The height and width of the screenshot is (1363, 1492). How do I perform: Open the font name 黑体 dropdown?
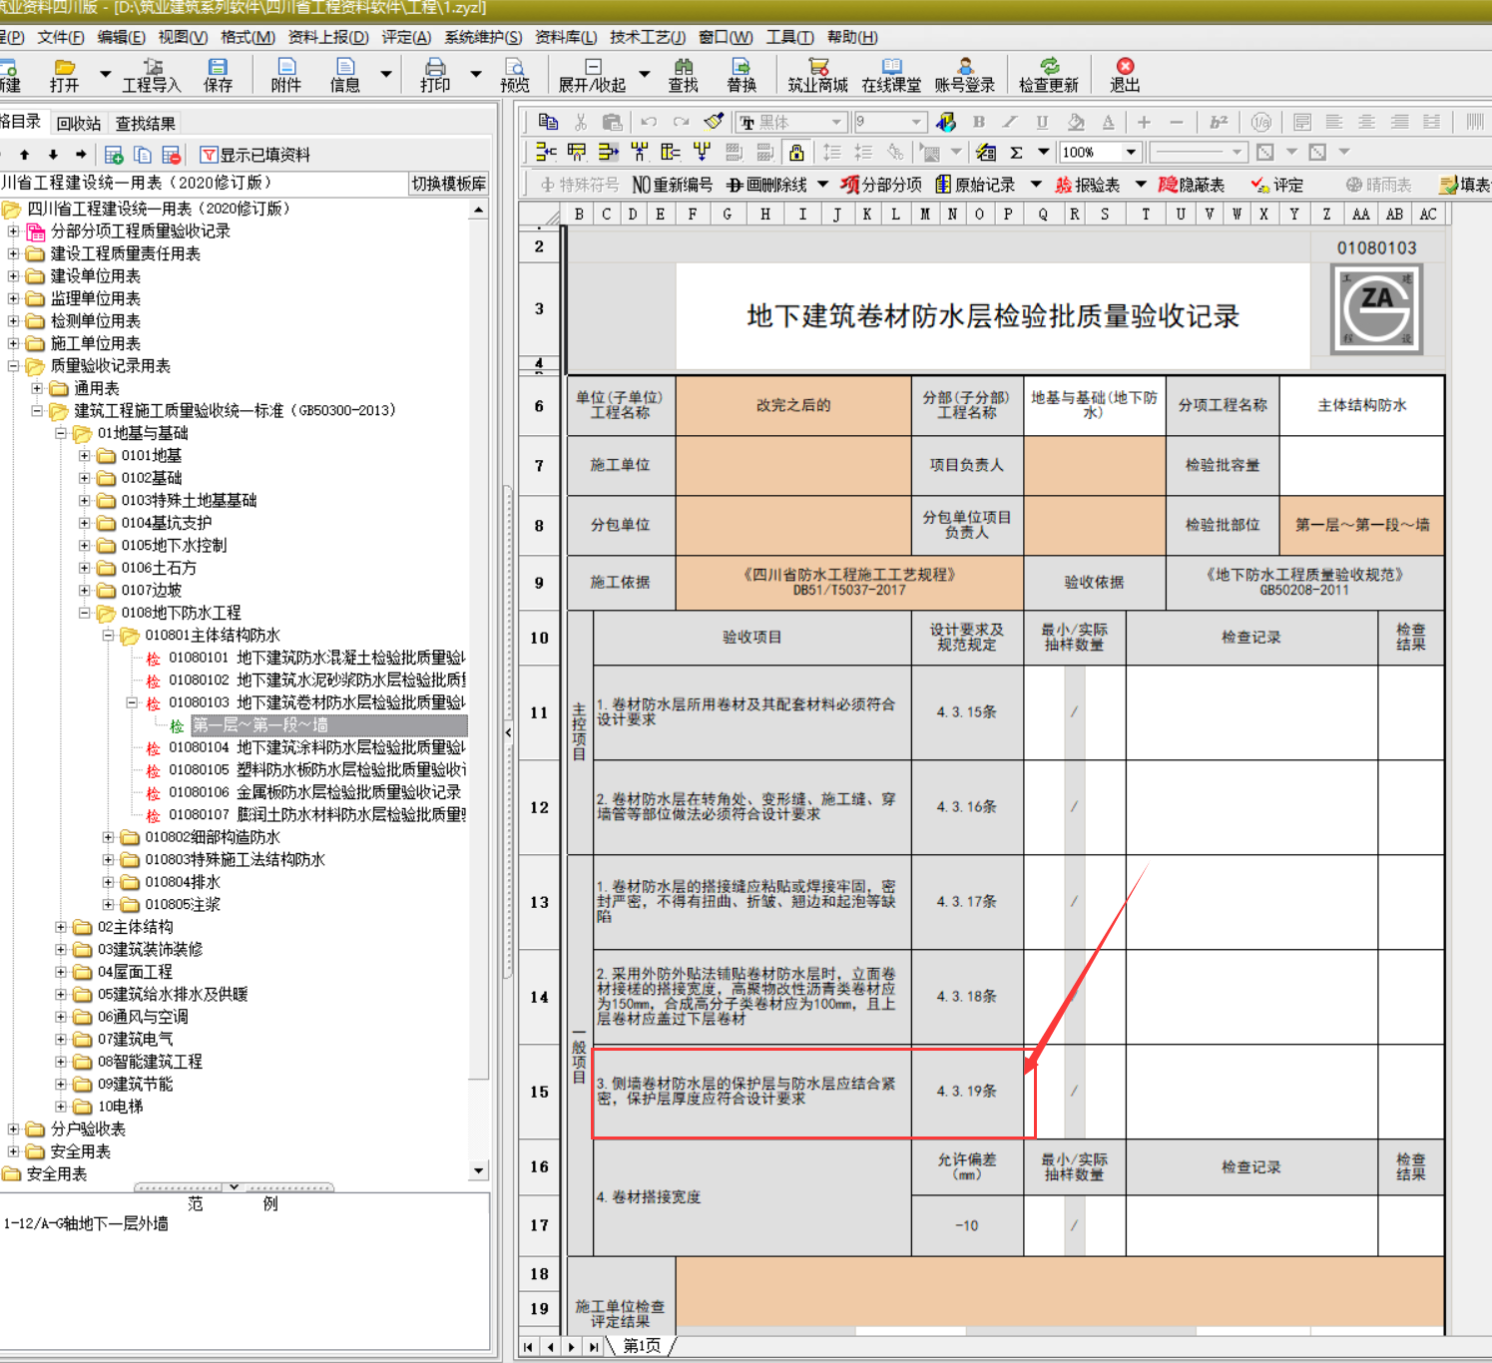point(836,122)
